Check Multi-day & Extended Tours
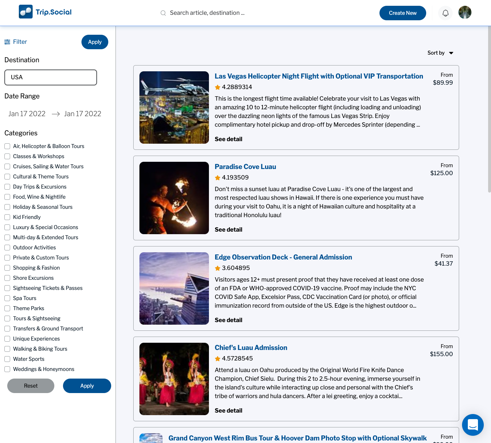 click(7, 237)
